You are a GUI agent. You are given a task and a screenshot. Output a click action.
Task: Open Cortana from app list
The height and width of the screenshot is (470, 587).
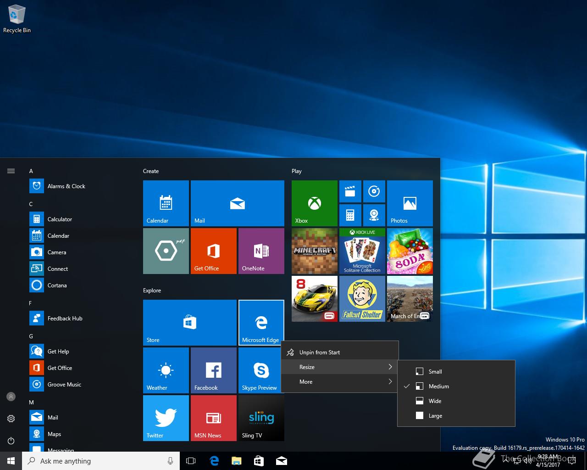pyautogui.click(x=80, y=285)
